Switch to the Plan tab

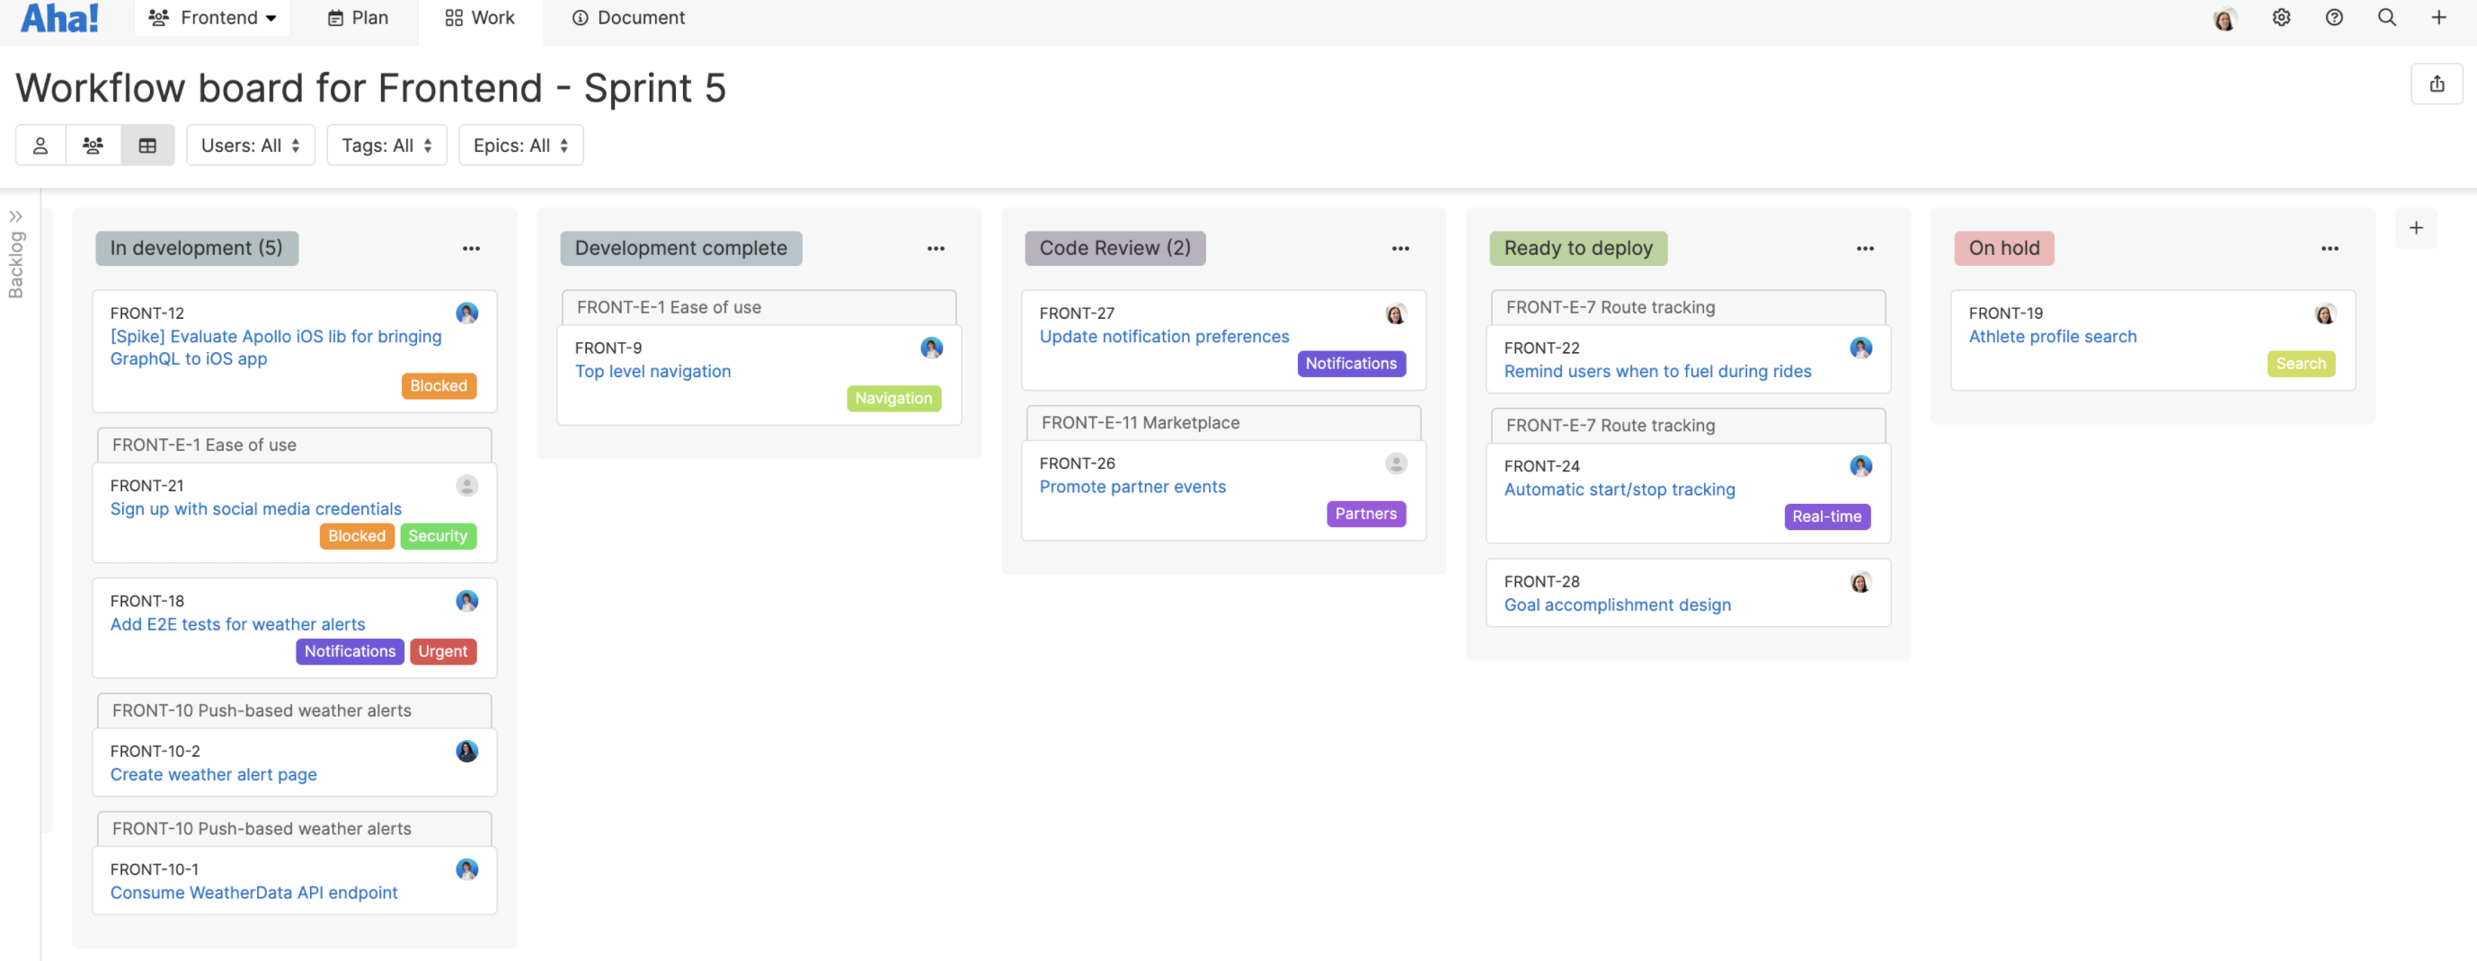(356, 17)
